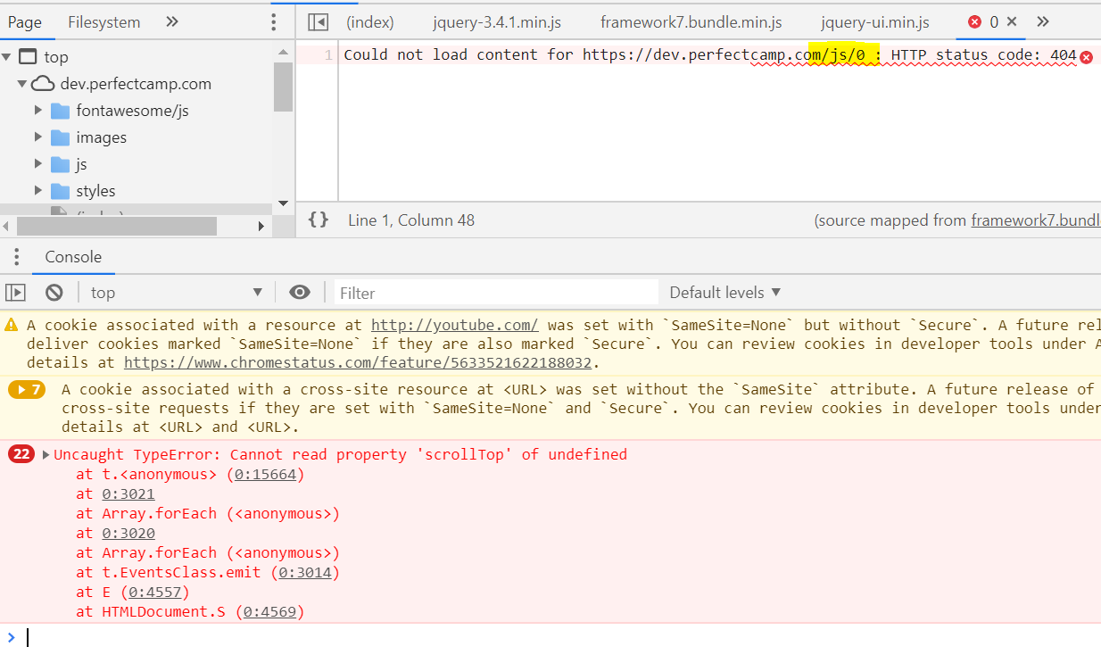1101x655 pixels.
Task: Toggle the navigator sidebar icon
Action: (318, 22)
